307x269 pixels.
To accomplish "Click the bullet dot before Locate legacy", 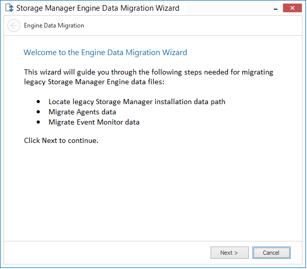I will pos(39,102).
